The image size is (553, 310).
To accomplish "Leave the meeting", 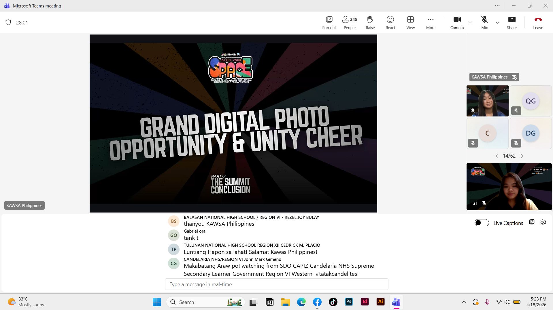I will click(538, 22).
